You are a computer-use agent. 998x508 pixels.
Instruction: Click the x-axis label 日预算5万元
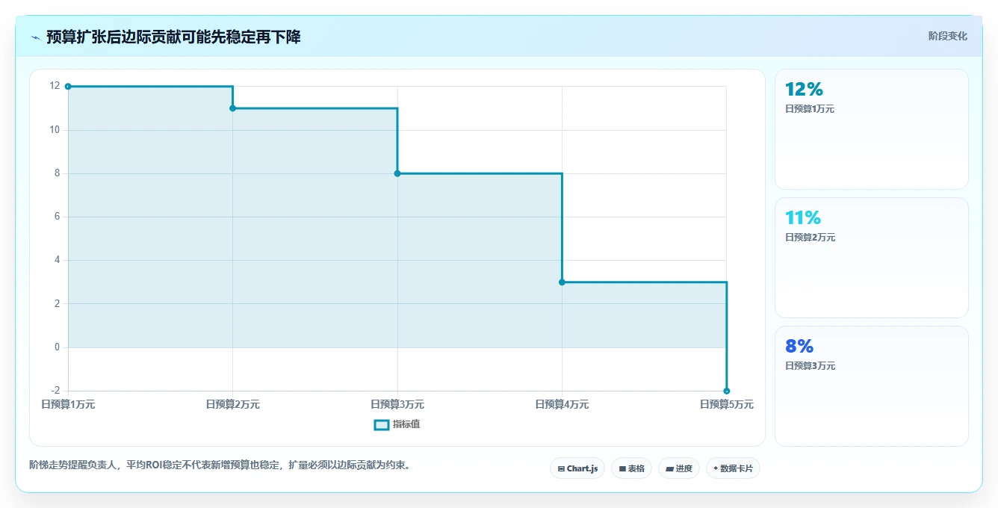click(726, 404)
